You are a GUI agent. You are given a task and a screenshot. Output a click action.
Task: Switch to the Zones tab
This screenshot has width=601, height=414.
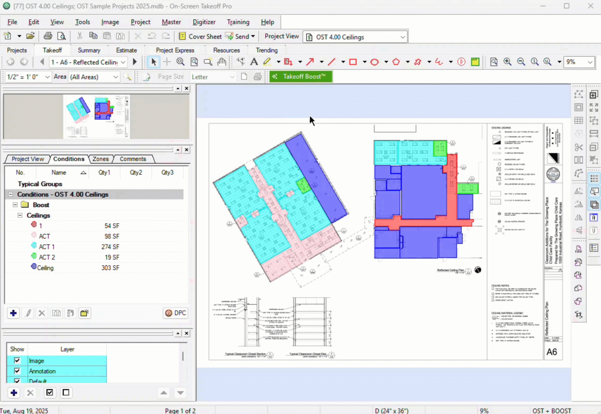pos(100,159)
